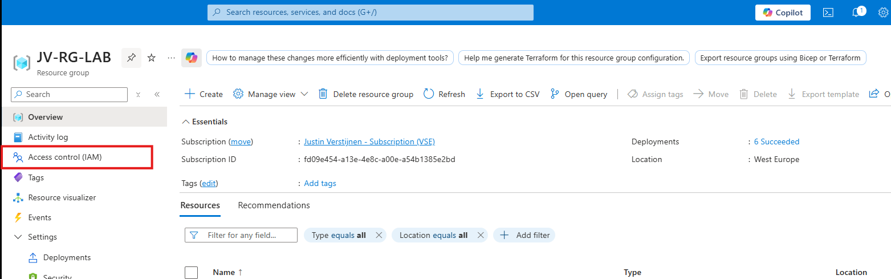
Task: Click the Move toolbar command
Action: pos(711,94)
